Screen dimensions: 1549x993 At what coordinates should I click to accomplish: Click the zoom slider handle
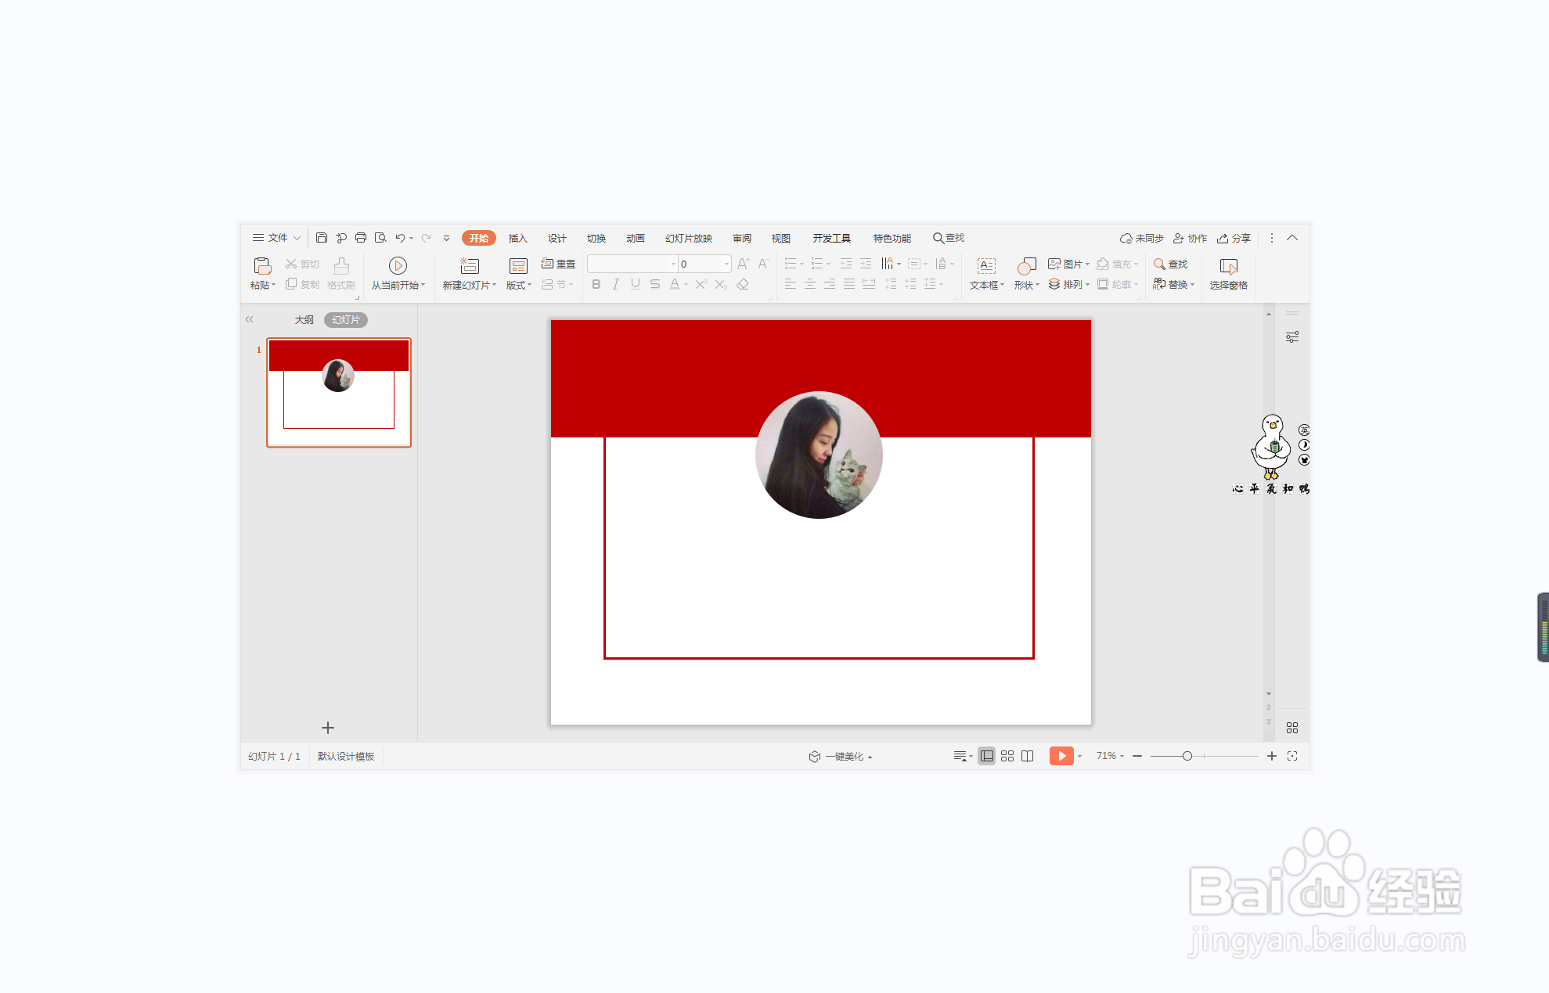(1187, 756)
